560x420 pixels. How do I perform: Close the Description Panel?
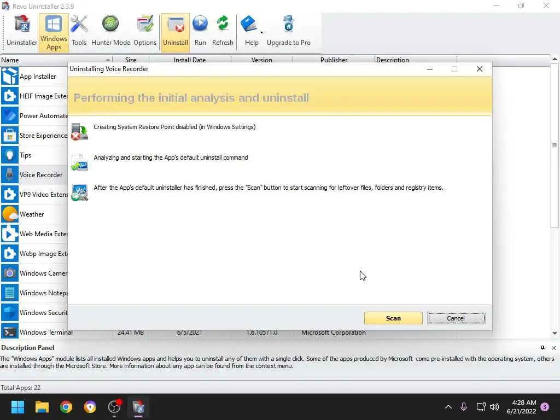[553, 348]
